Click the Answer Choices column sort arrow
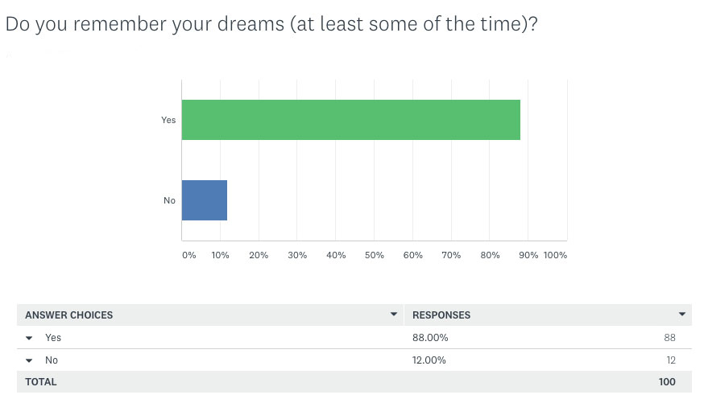The image size is (704, 399). (394, 315)
